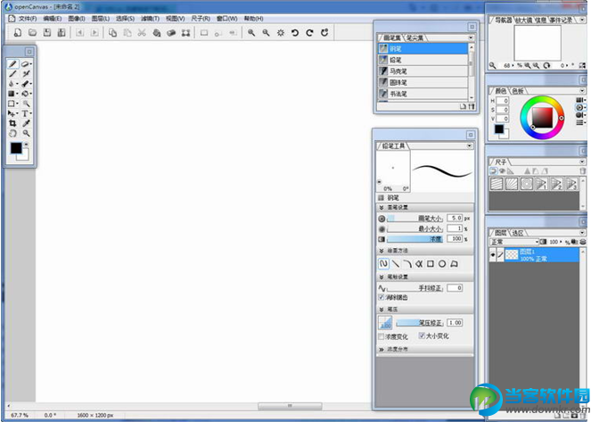Select the 铅笔 brush in list
The width and height of the screenshot is (591, 422).
pyautogui.click(x=423, y=60)
